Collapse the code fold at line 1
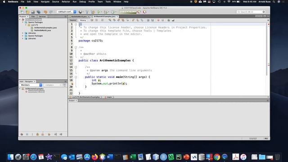288x162 pixels. [76, 24]
